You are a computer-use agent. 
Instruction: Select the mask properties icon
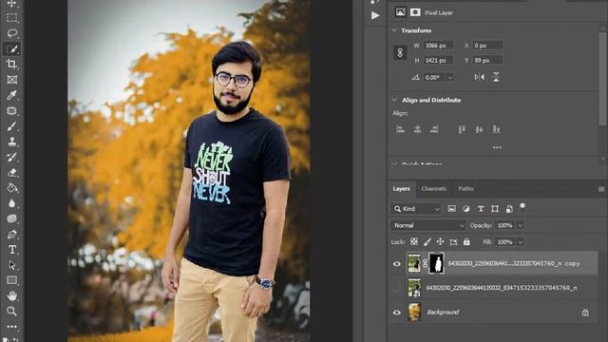click(415, 12)
